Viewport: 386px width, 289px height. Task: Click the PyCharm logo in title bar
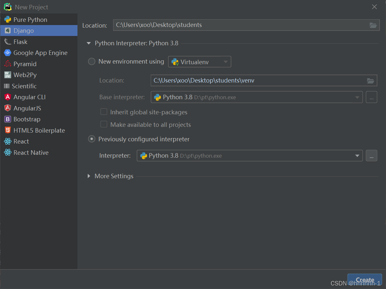coord(8,7)
